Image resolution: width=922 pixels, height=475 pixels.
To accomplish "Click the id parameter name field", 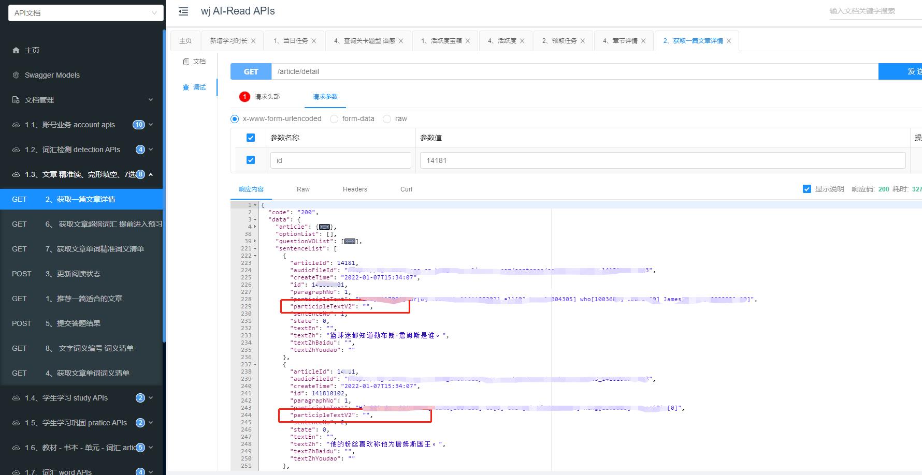I will pyautogui.click(x=341, y=160).
